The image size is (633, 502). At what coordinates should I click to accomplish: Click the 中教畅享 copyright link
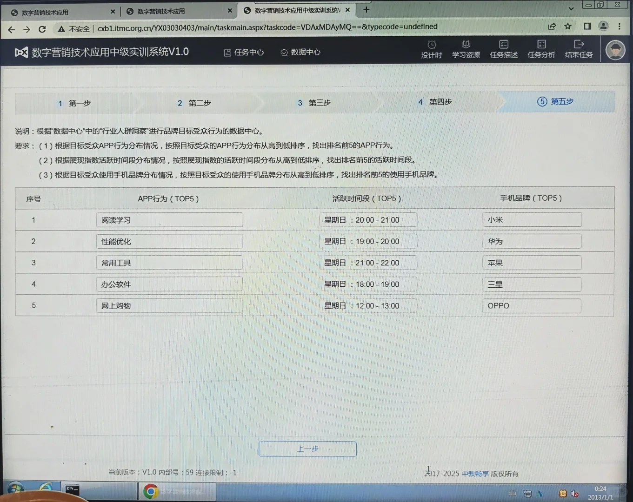[x=475, y=474]
